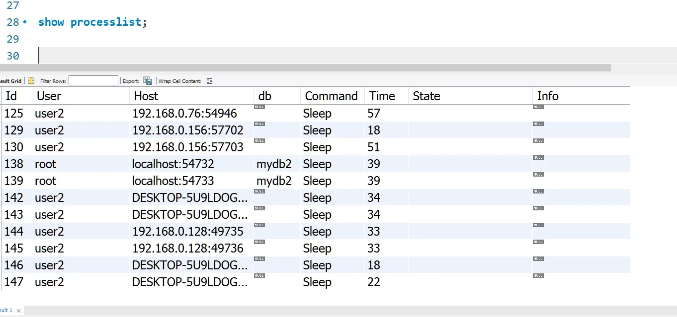Click the Result Grid sidebar tab

[11, 80]
